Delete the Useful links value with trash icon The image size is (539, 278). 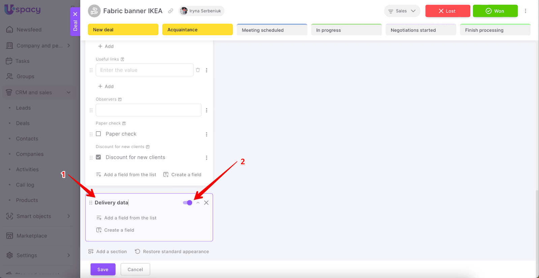click(198, 70)
